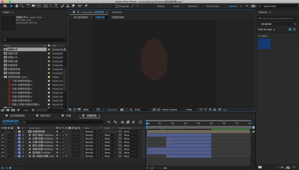Select the Pen tool
The height and width of the screenshot is (170, 299).
coord(51,6)
